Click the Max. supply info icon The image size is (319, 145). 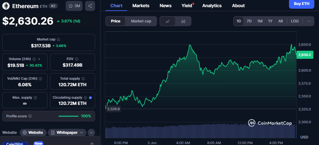point(35,98)
